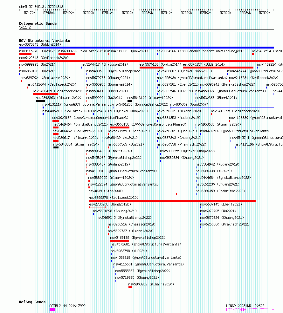This screenshot has width=283, height=313.
Task: Click the black bar under nsv5843102 (Almarri2020)
Action: click(x=130, y=101)
